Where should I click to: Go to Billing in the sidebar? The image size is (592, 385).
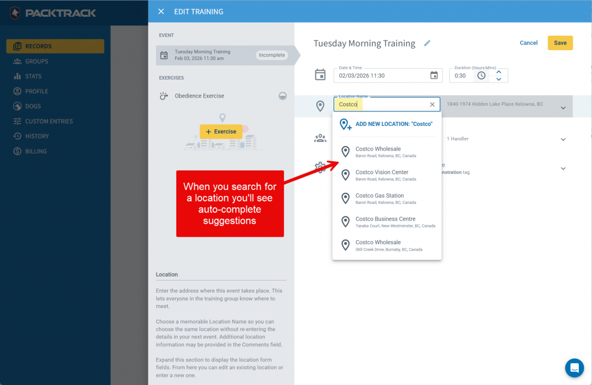36,151
